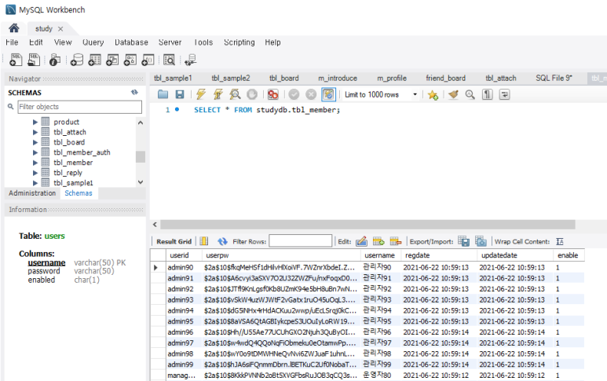Viewport: 607px width, 381px height.
Task: Toggle auto-commit mode button
Action: click(328, 94)
